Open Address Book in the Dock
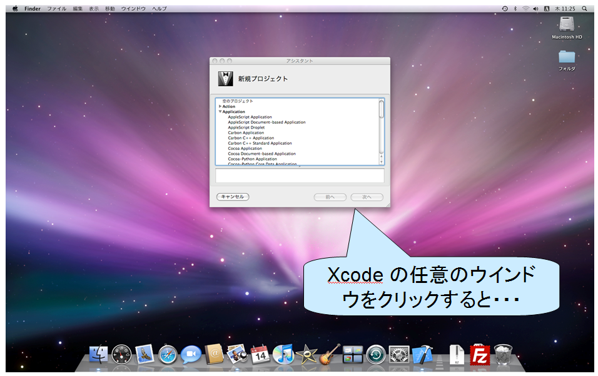The width and height of the screenshot is (598, 376). click(214, 354)
